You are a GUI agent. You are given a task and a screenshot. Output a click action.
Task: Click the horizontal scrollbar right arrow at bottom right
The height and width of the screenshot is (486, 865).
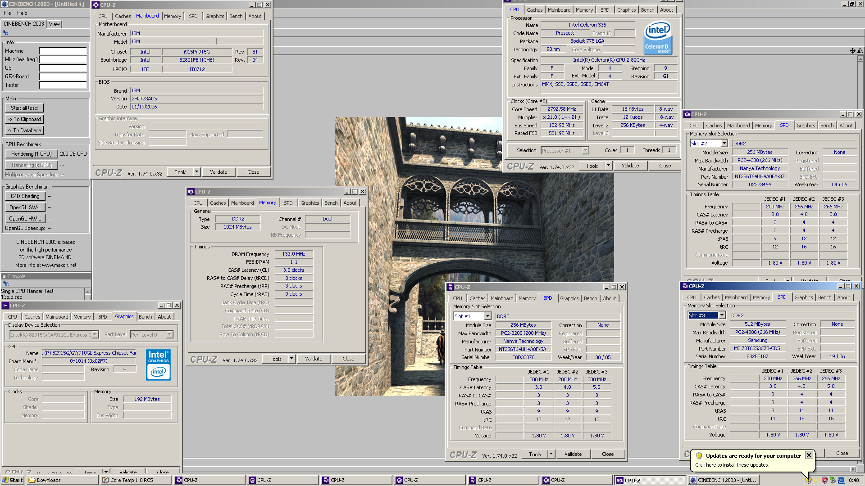click(x=853, y=469)
